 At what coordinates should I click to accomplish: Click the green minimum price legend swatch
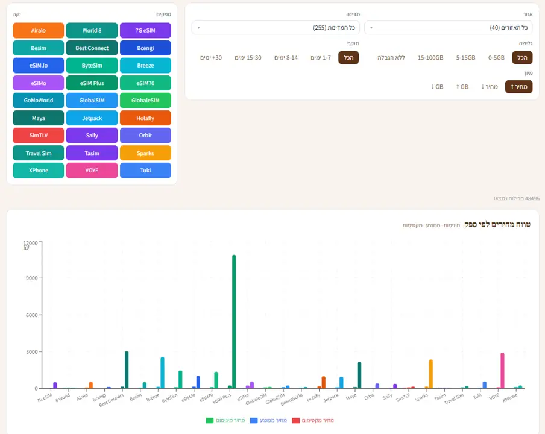pyautogui.click(x=210, y=421)
